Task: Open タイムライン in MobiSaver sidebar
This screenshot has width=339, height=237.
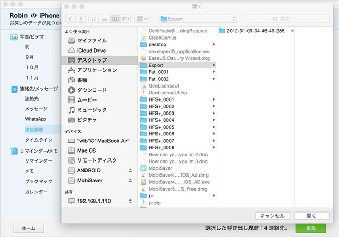Action: tap(39, 140)
